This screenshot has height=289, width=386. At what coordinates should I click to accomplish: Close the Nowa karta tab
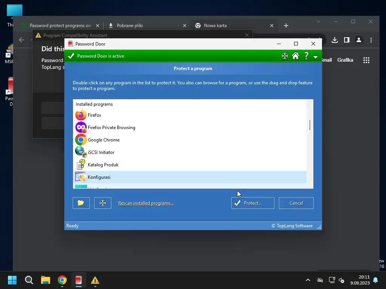point(272,26)
